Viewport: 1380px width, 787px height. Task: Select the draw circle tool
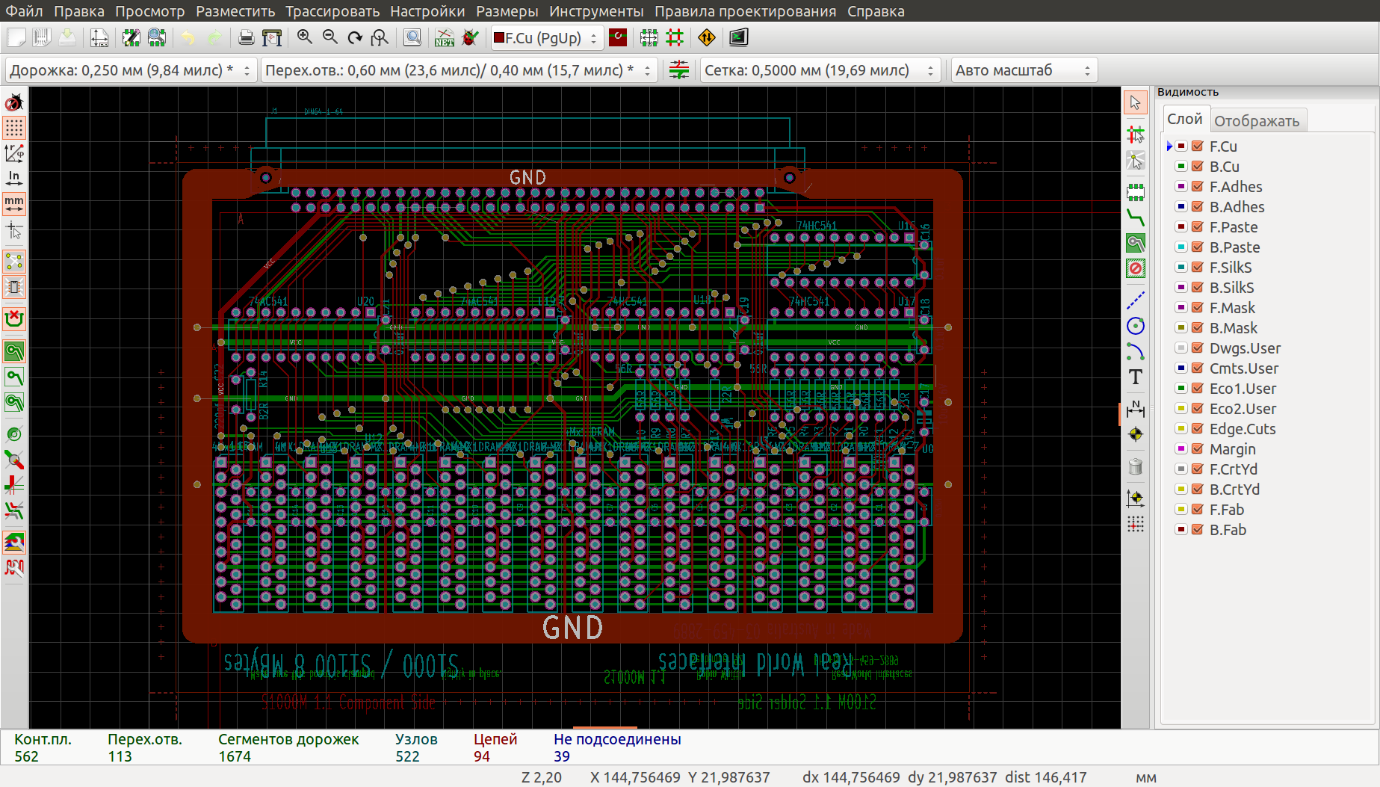(x=1135, y=326)
